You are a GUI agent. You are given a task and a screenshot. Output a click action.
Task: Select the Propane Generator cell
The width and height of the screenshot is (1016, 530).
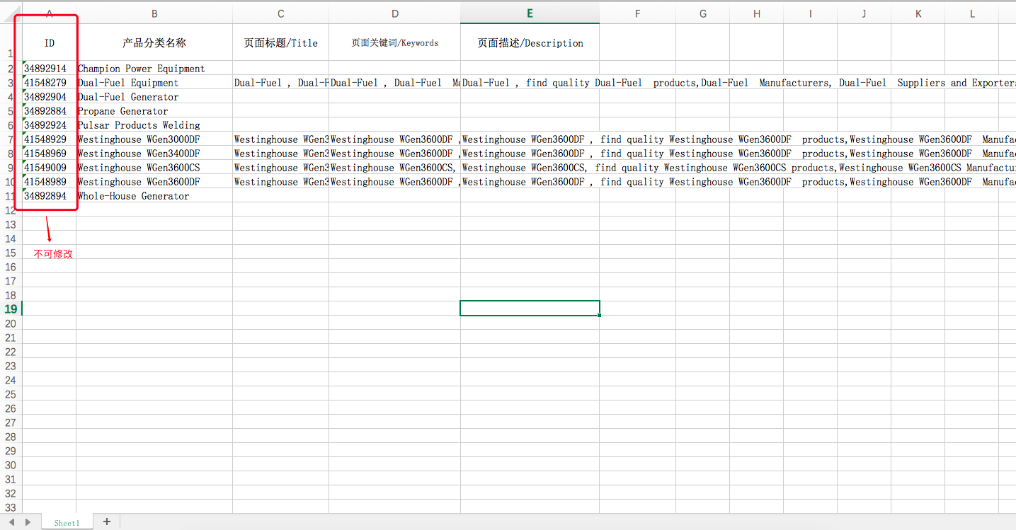(154, 111)
